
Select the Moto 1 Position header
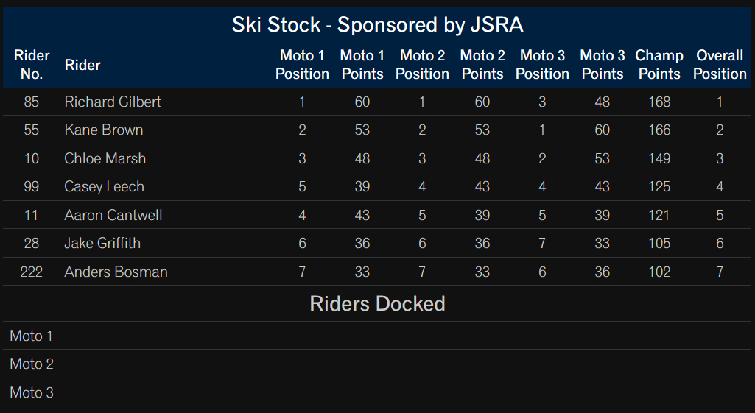(302, 65)
